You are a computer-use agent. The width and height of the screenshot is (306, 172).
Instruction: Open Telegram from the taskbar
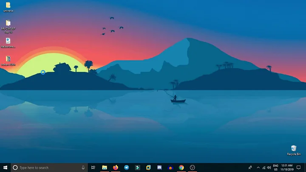click(127, 167)
